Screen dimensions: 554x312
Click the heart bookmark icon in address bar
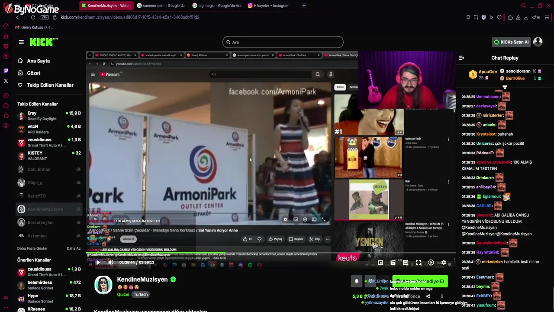499,17
